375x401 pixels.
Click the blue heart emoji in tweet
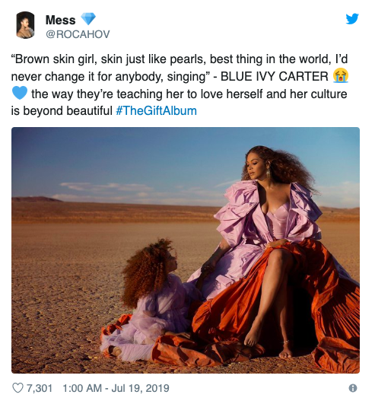click(20, 93)
